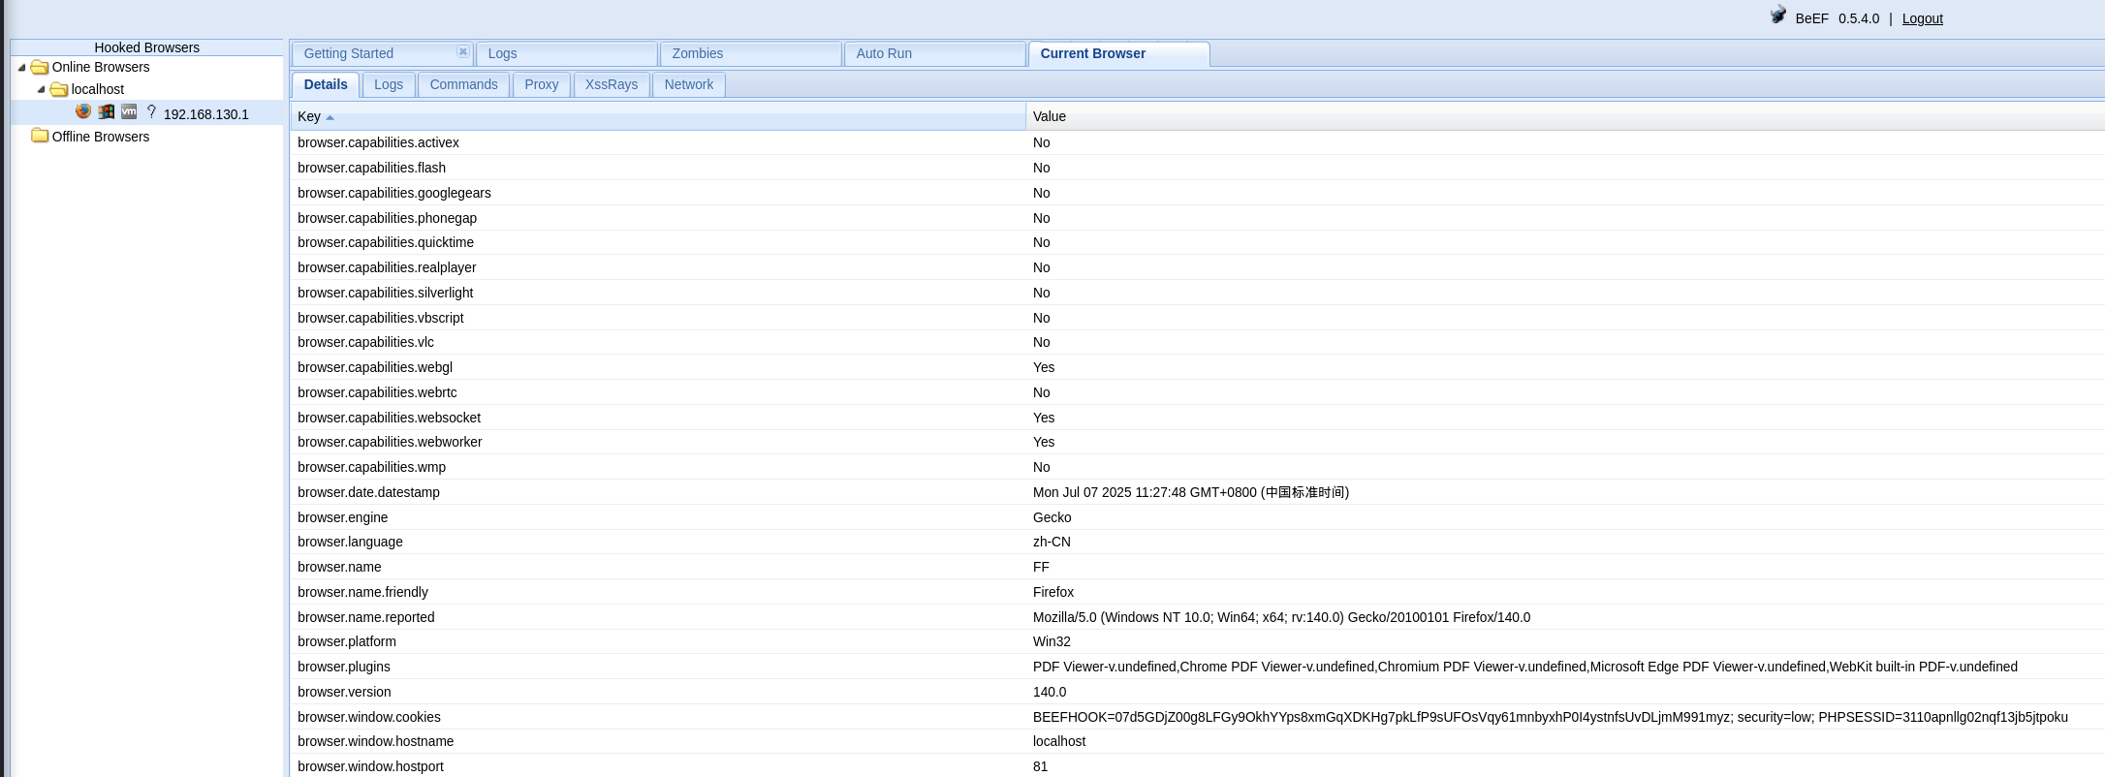
Task: Open the XssRays sub-tab
Action: (x=612, y=84)
